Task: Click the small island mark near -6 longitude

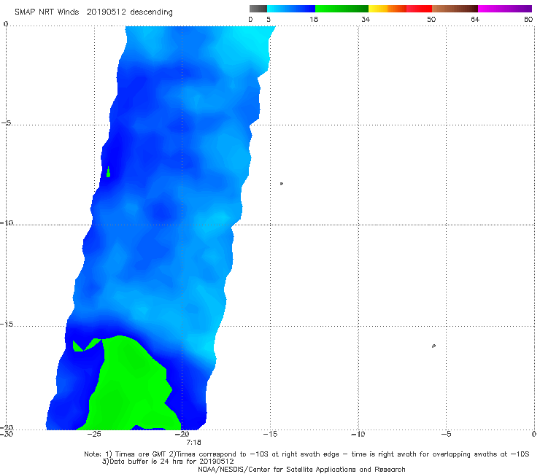Action: point(433,346)
